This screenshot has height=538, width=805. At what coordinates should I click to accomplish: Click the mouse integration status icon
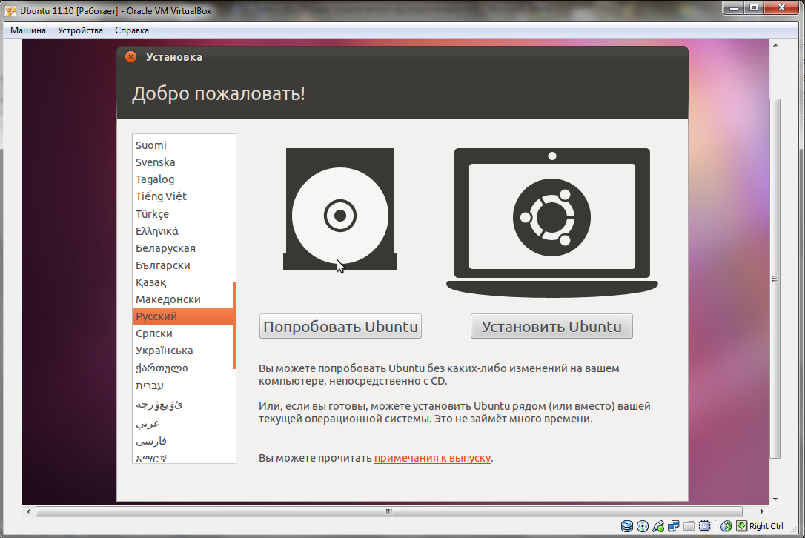[726, 525]
